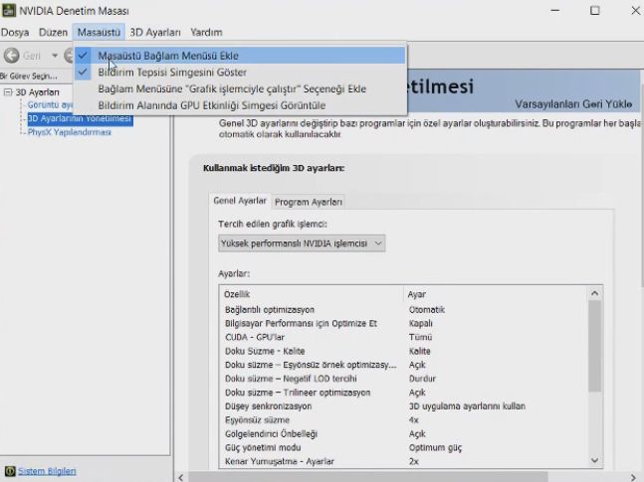Open the Düzen menu

coord(53,32)
